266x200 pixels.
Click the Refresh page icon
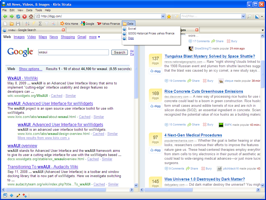click(18, 16)
